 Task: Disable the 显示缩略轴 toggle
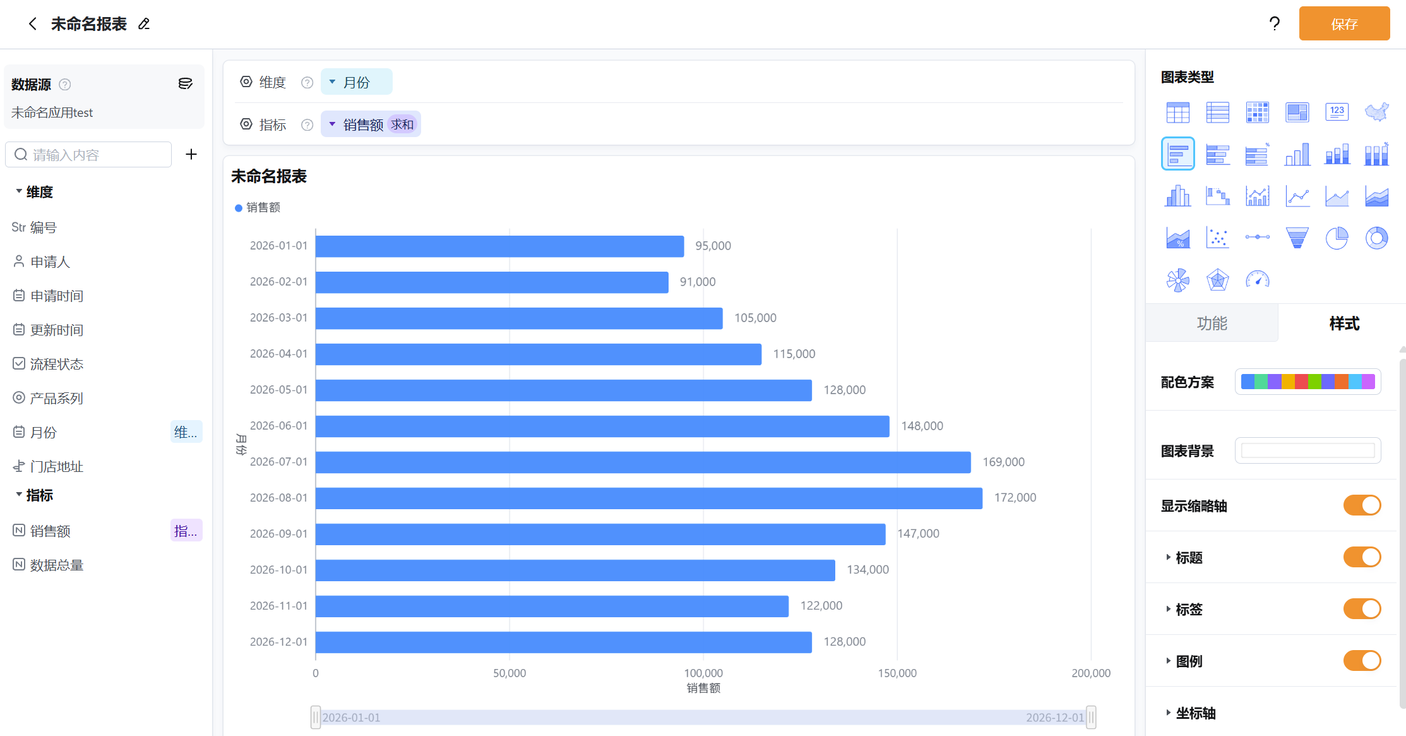pos(1362,505)
